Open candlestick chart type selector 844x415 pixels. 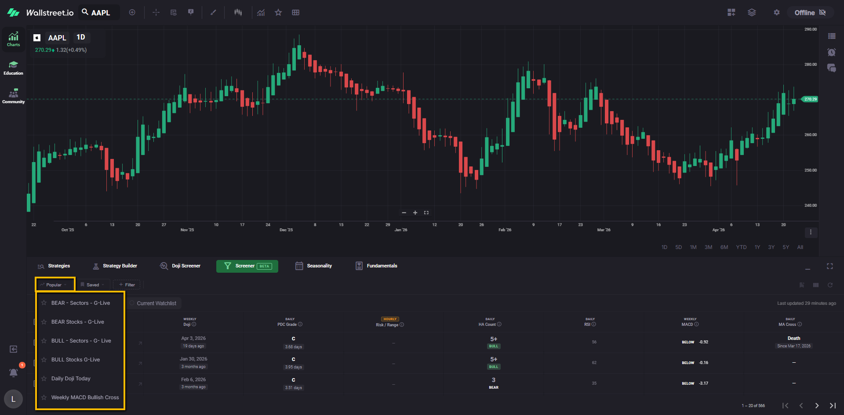pos(238,13)
